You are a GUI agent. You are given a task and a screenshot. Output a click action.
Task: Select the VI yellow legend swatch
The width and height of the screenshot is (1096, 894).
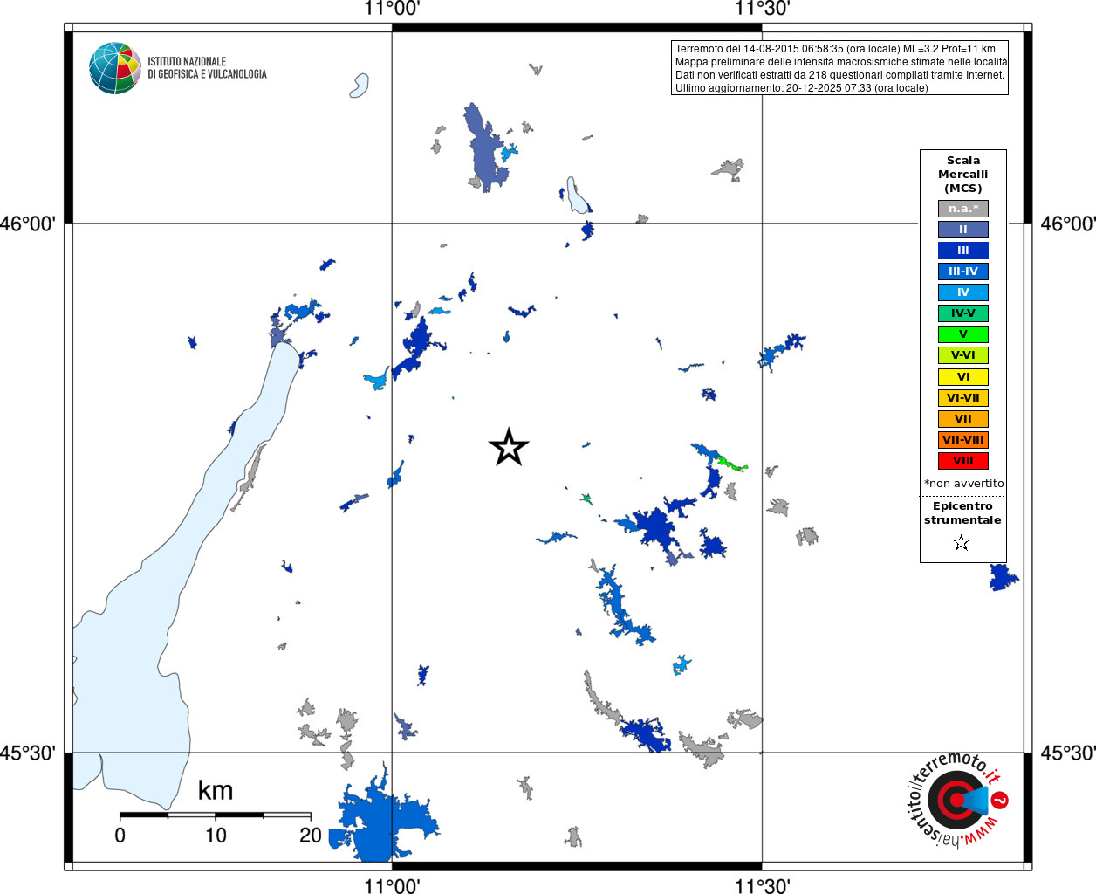coord(963,377)
